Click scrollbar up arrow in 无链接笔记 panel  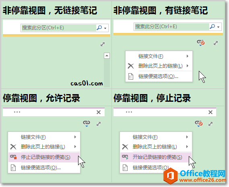(x=107, y=55)
